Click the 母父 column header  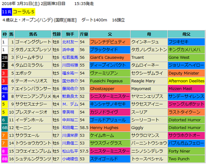(x=186, y=34)
